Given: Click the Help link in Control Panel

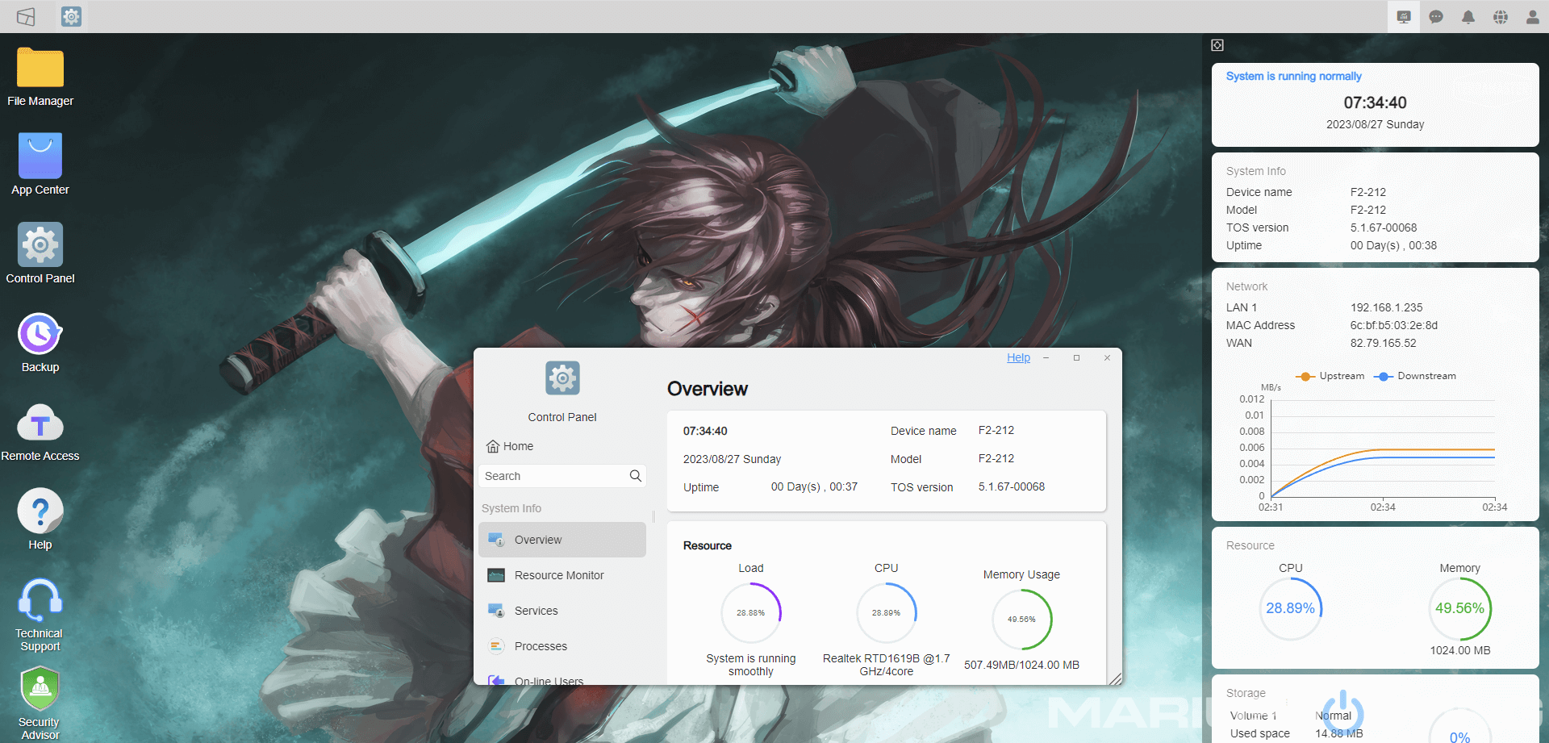Looking at the screenshot, I should (1018, 357).
